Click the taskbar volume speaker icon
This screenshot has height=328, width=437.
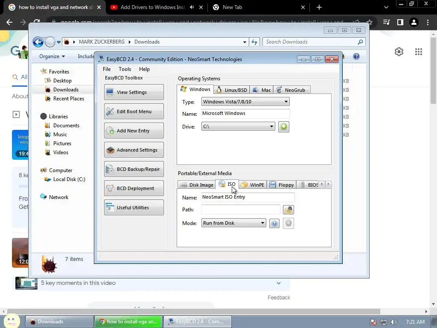[393, 322]
